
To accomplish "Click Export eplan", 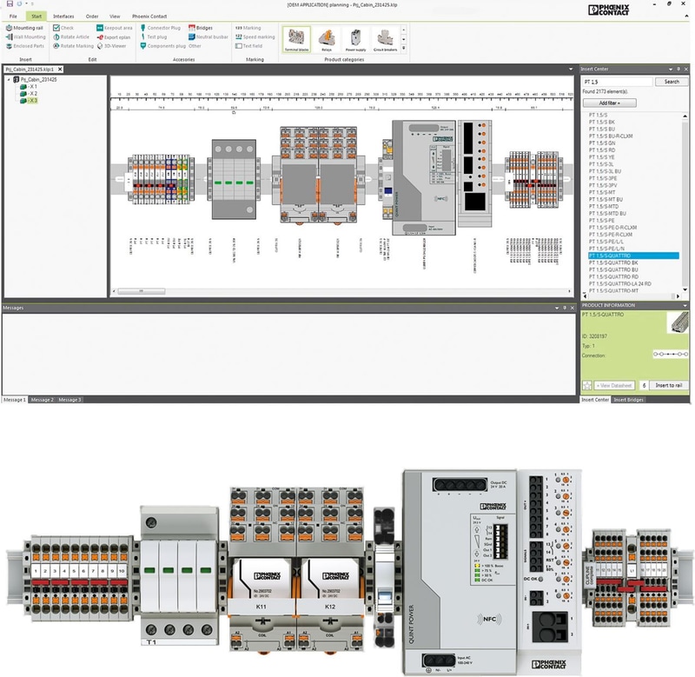I will click(x=114, y=37).
